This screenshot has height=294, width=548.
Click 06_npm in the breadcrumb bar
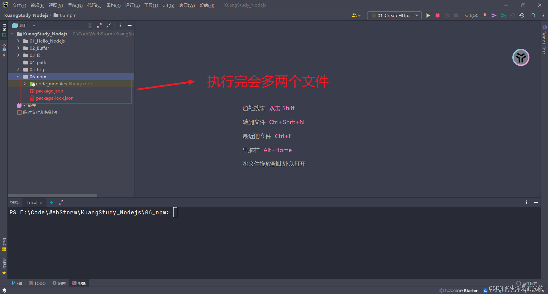65,15
